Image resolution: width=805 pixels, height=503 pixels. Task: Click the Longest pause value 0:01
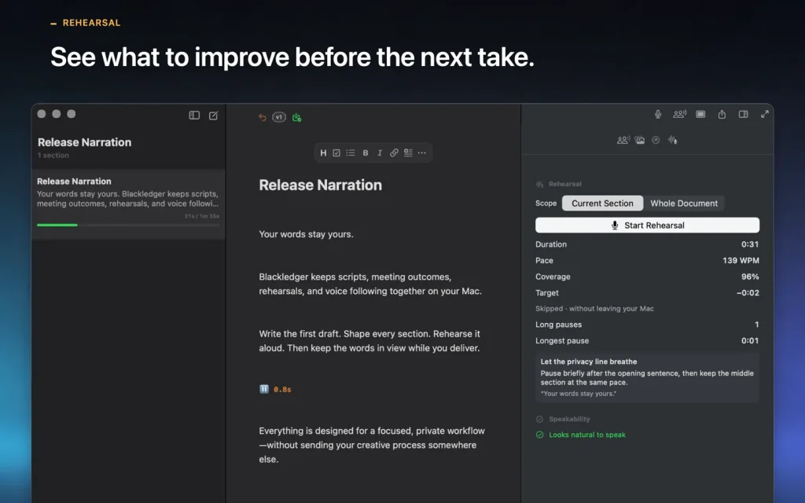[749, 341]
